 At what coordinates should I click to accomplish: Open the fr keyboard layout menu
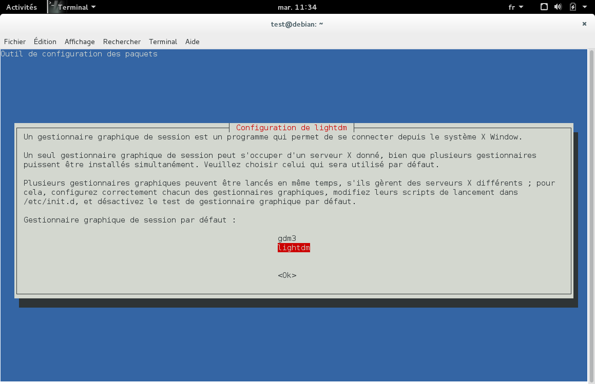pos(516,7)
